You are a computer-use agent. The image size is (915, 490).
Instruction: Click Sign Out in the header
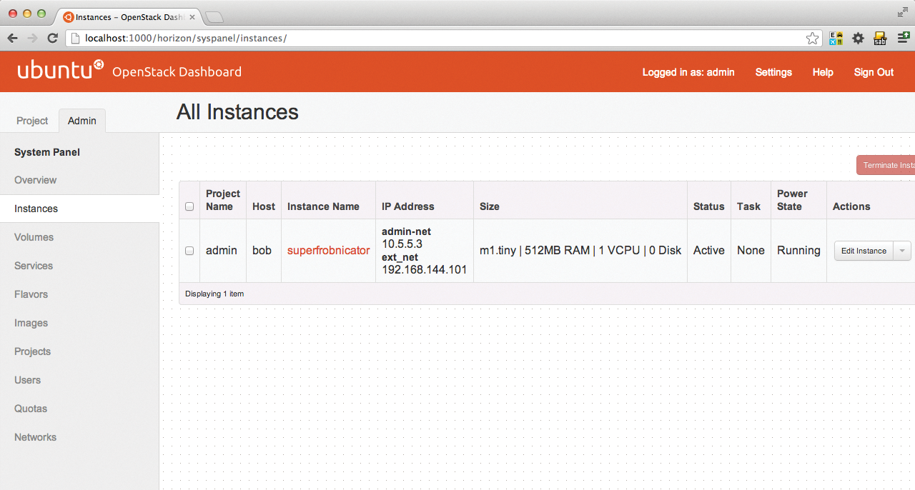click(x=874, y=72)
